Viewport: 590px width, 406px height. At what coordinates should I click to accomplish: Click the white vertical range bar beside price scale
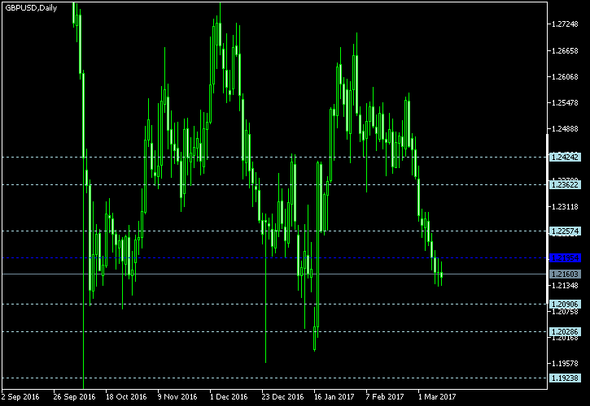[547, 219]
